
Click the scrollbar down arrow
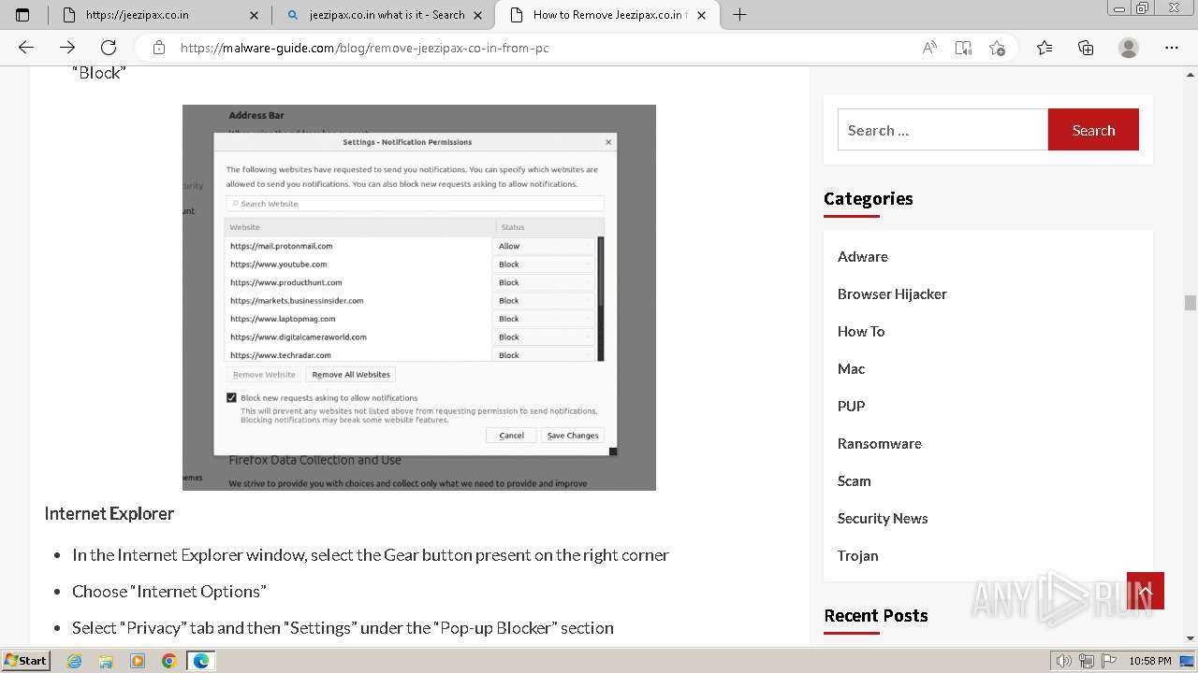[x=1191, y=638]
